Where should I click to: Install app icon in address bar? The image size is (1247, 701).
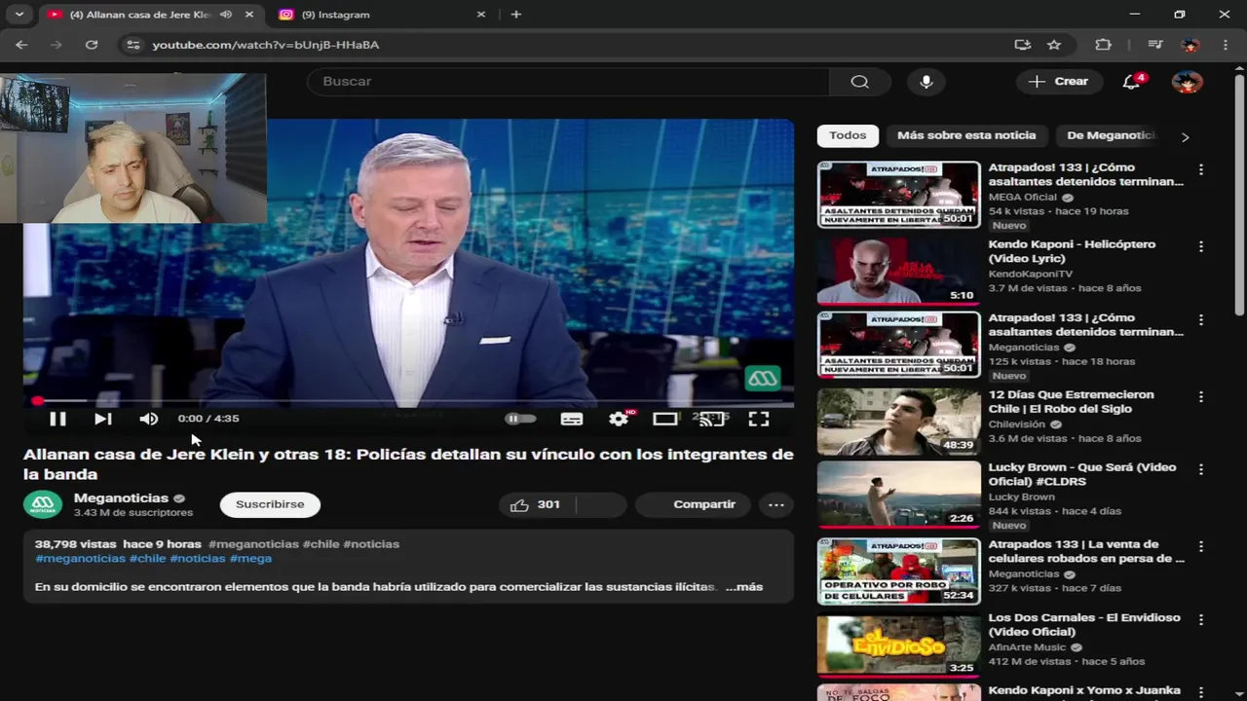[1022, 45]
